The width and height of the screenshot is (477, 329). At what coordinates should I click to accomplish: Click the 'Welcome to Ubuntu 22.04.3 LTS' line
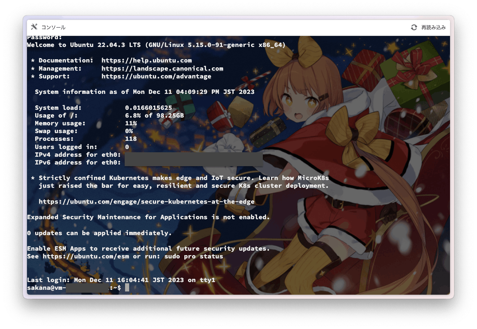pyautogui.click(x=157, y=45)
